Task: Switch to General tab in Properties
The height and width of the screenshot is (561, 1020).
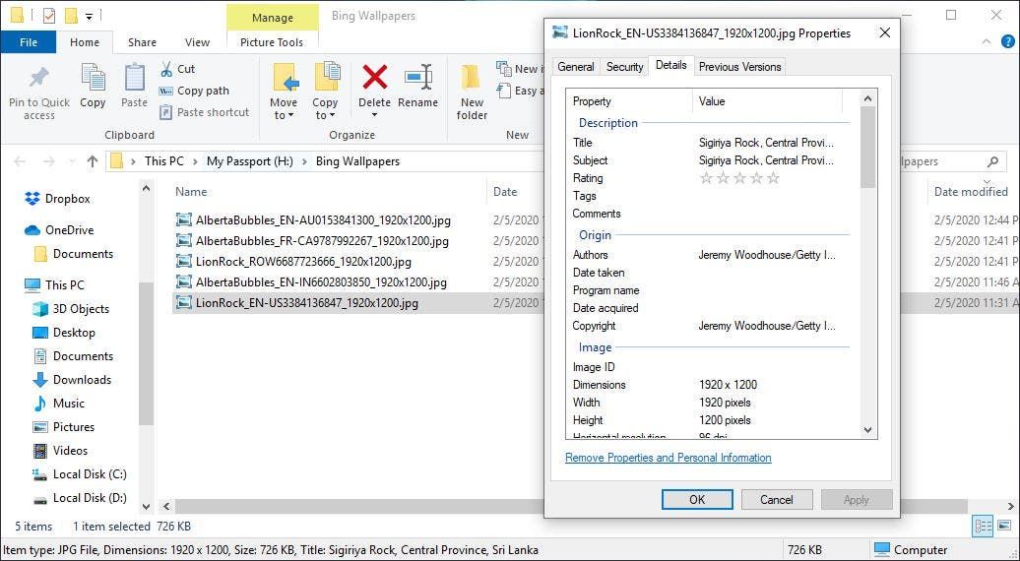Action: tap(576, 66)
